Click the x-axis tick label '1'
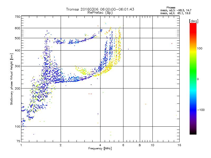This screenshot has width=211, height=158. coord(21,145)
